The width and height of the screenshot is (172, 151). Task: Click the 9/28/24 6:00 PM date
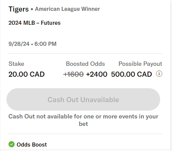[33, 44]
